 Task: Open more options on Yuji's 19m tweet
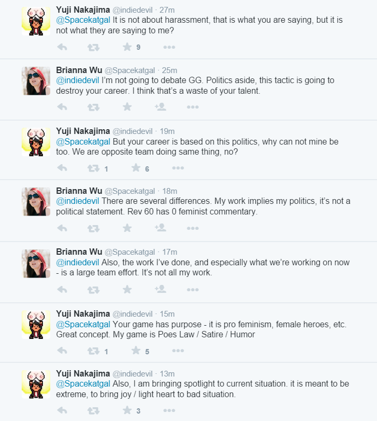[x=178, y=168]
